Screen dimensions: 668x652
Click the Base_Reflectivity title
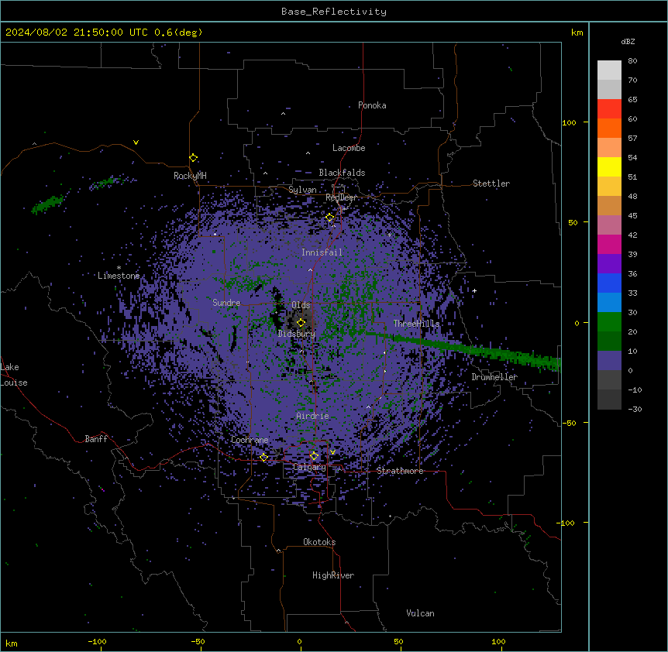pos(334,12)
